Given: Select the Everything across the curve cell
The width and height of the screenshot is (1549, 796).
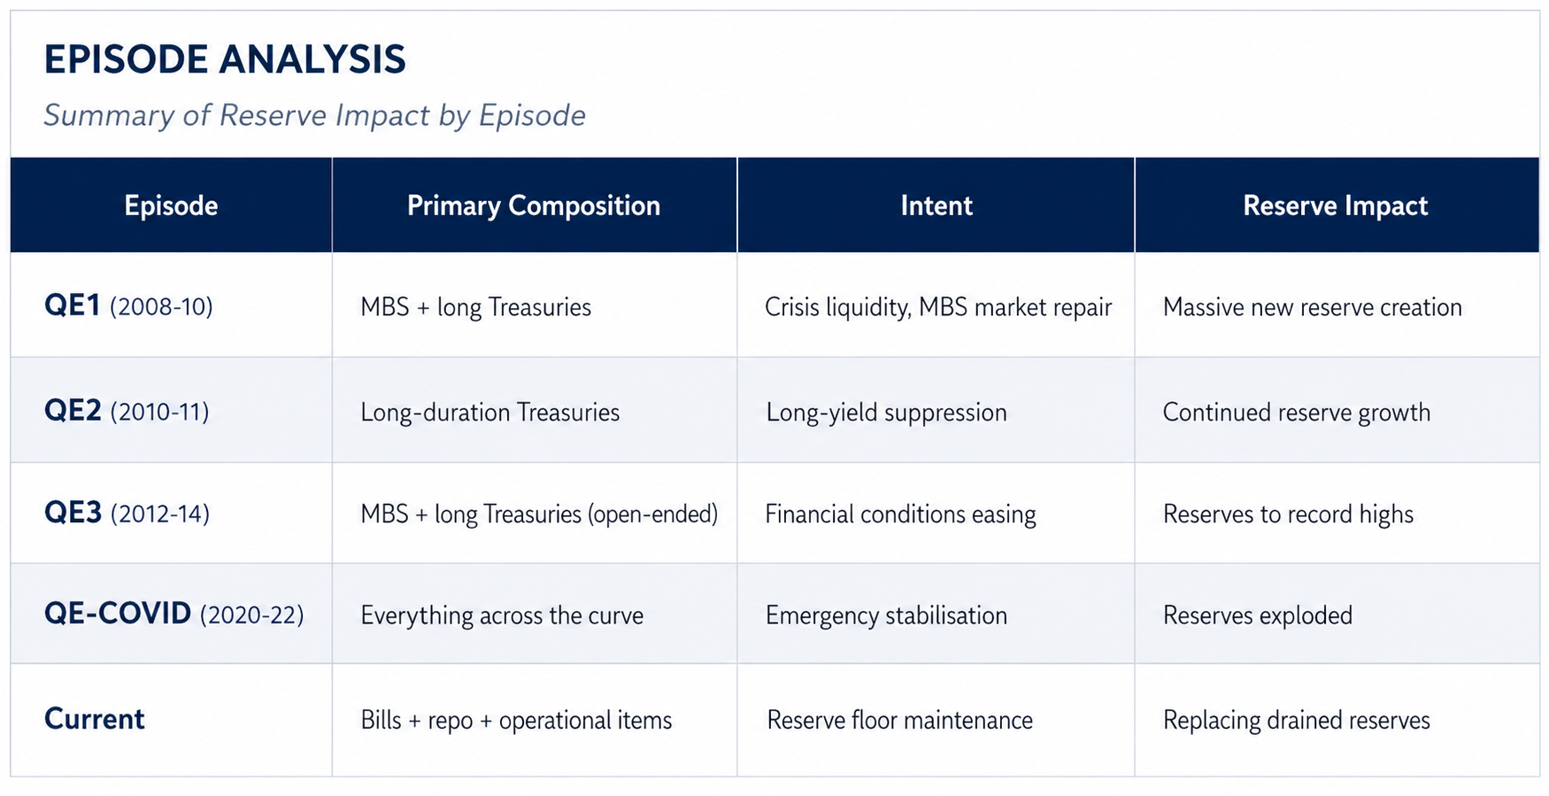Looking at the screenshot, I should pyautogui.click(x=501, y=615).
